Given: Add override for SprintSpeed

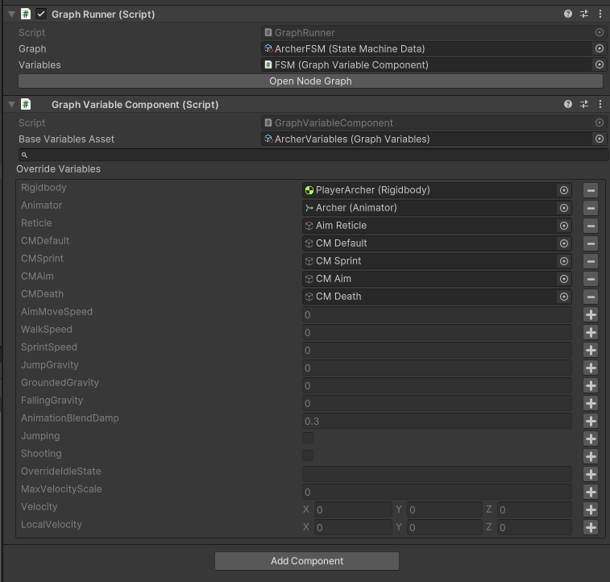Looking at the screenshot, I should click(591, 350).
